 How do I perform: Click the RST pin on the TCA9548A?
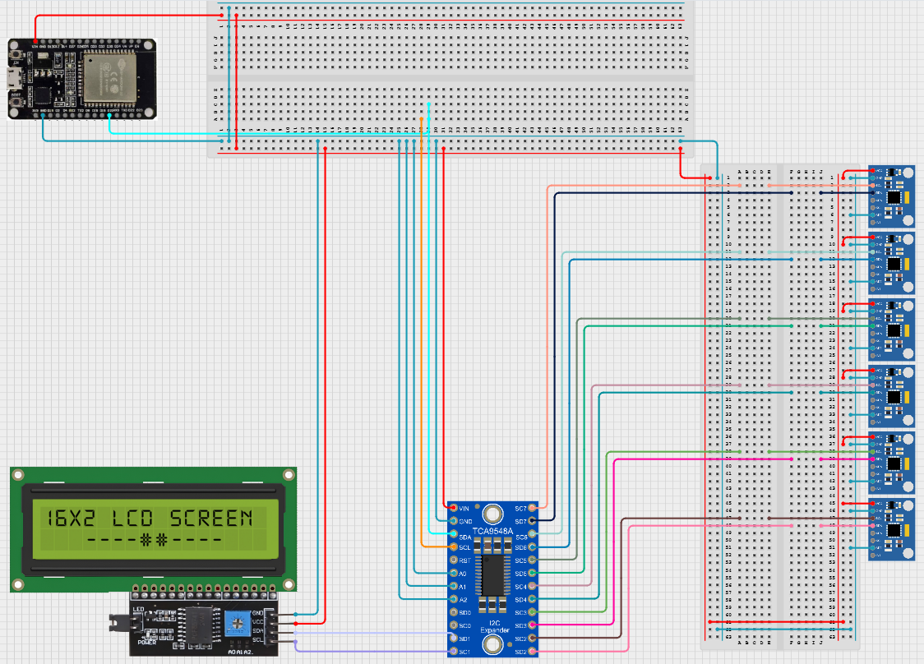[x=454, y=560]
